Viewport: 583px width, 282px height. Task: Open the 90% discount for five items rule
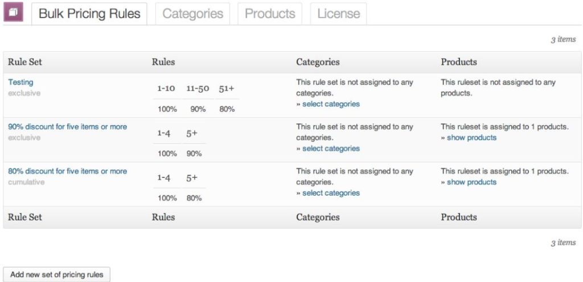[x=67, y=127]
